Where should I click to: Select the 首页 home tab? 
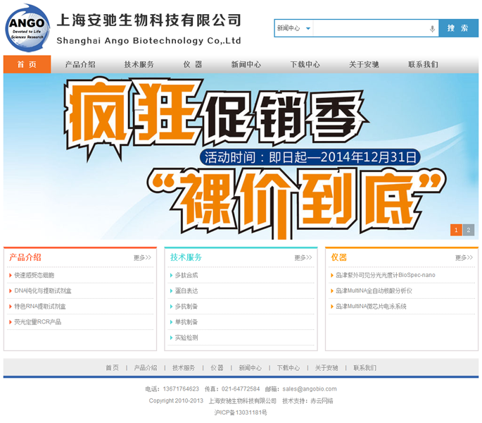[x=27, y=64]
